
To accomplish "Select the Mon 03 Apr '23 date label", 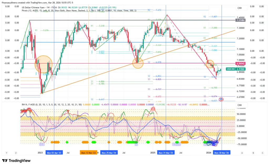I will pyautogui.click(x=54, y=153).
